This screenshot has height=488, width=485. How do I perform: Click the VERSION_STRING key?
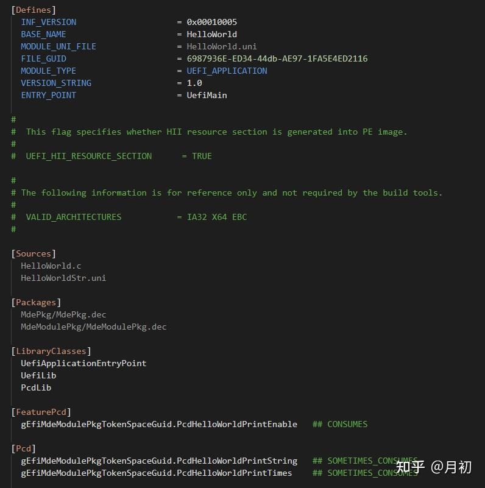pos(56,83)
